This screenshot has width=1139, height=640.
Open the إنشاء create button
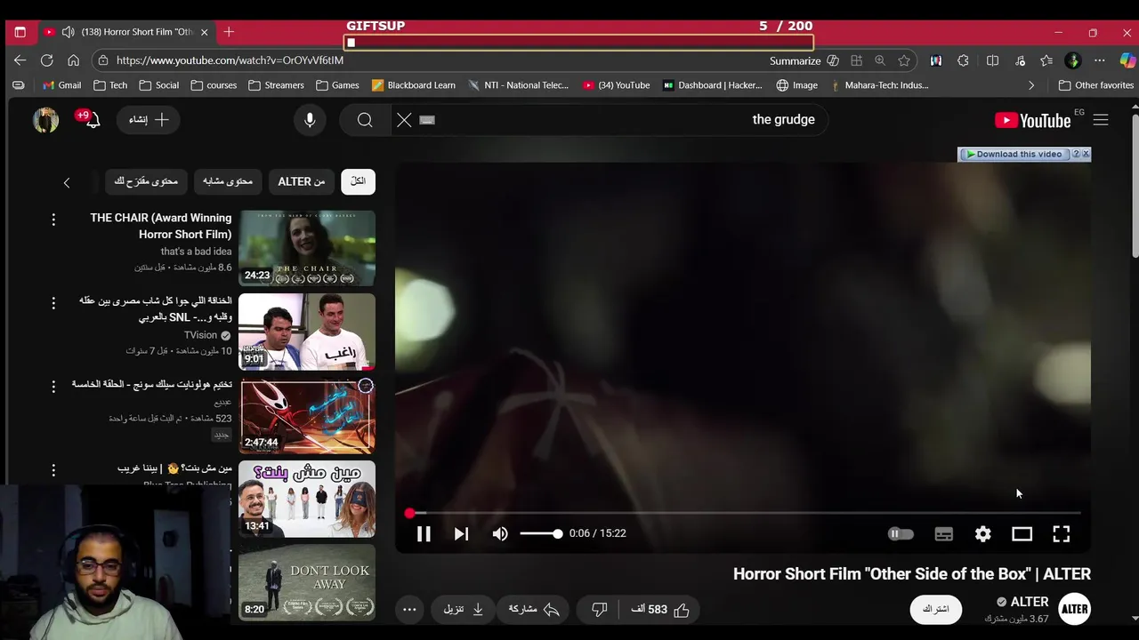(149, 120)
